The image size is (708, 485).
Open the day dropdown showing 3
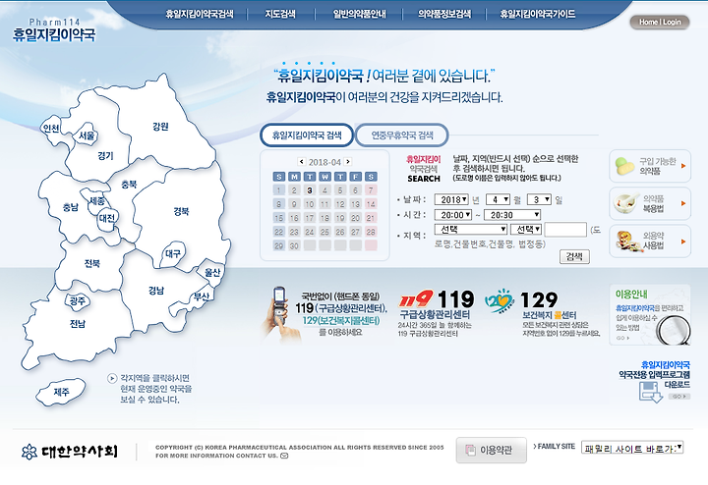coord(539,199)
